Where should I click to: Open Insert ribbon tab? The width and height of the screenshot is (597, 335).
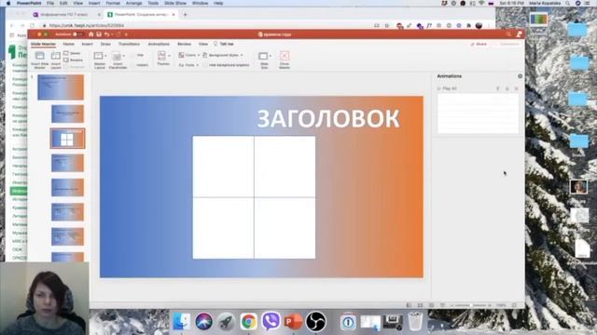[x=87, y=44]
